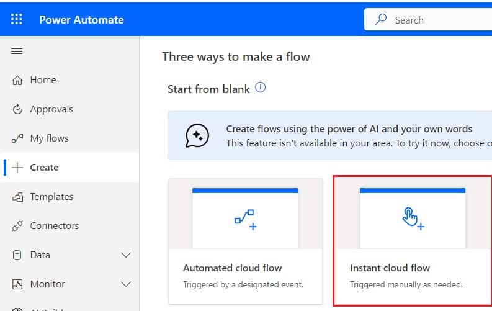Screen dimensions: 492x311
Task: Click the info icon beside Start from blank
Action: (260, 88)
